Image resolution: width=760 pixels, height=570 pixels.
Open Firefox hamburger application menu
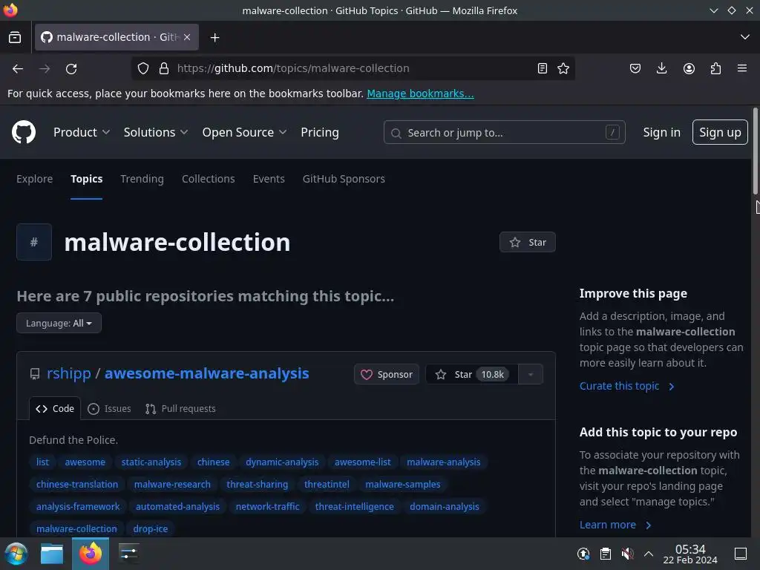(x=742, y=68)
